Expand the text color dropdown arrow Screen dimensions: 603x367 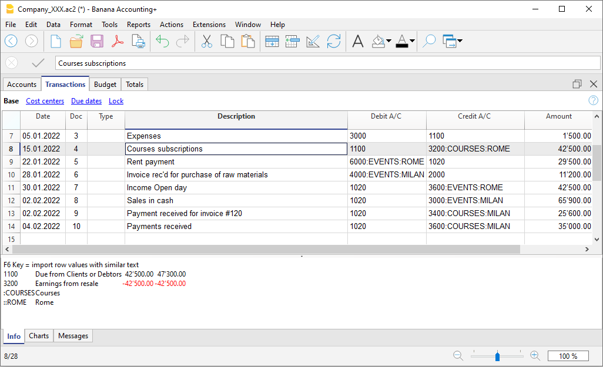[412, 41]
